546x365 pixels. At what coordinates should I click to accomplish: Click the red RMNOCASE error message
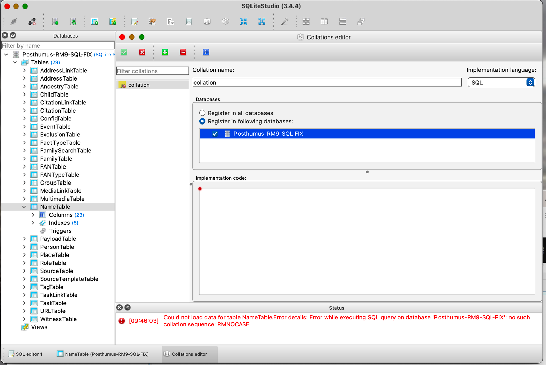pyautogui.click(x=346, y=321)
